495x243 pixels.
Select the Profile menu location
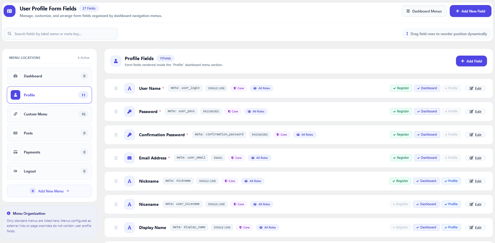click(49, 95)
